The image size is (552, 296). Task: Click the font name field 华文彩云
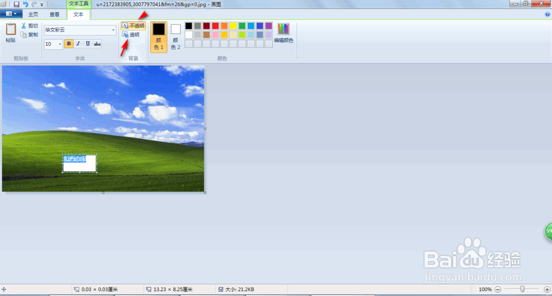[x=77, y=30]
